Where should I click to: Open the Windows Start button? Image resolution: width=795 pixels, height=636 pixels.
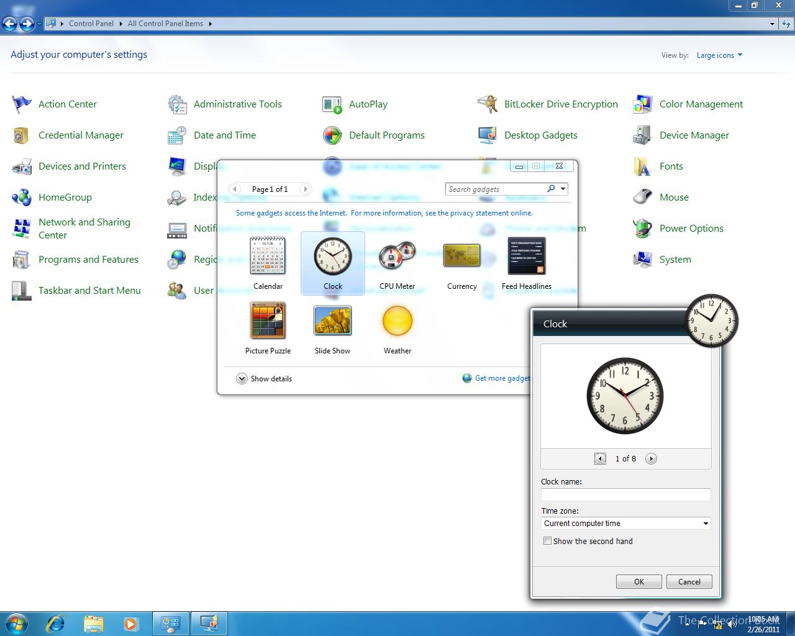(17, 623)
